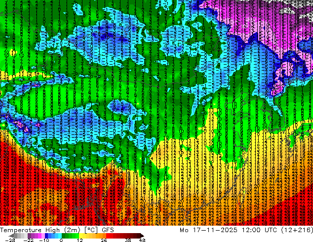The image size is (313, 242).
Task: Click the '0' legend label
Action: [x=61, y=240]
